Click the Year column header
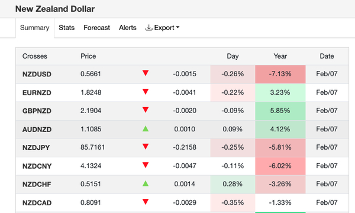355x213 pixels. click(280, 56)
